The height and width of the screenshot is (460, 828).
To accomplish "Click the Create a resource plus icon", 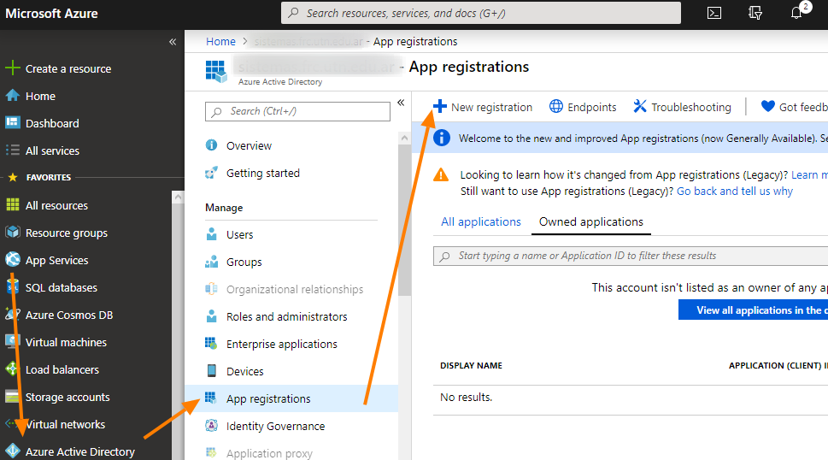I will coord(12,68).
